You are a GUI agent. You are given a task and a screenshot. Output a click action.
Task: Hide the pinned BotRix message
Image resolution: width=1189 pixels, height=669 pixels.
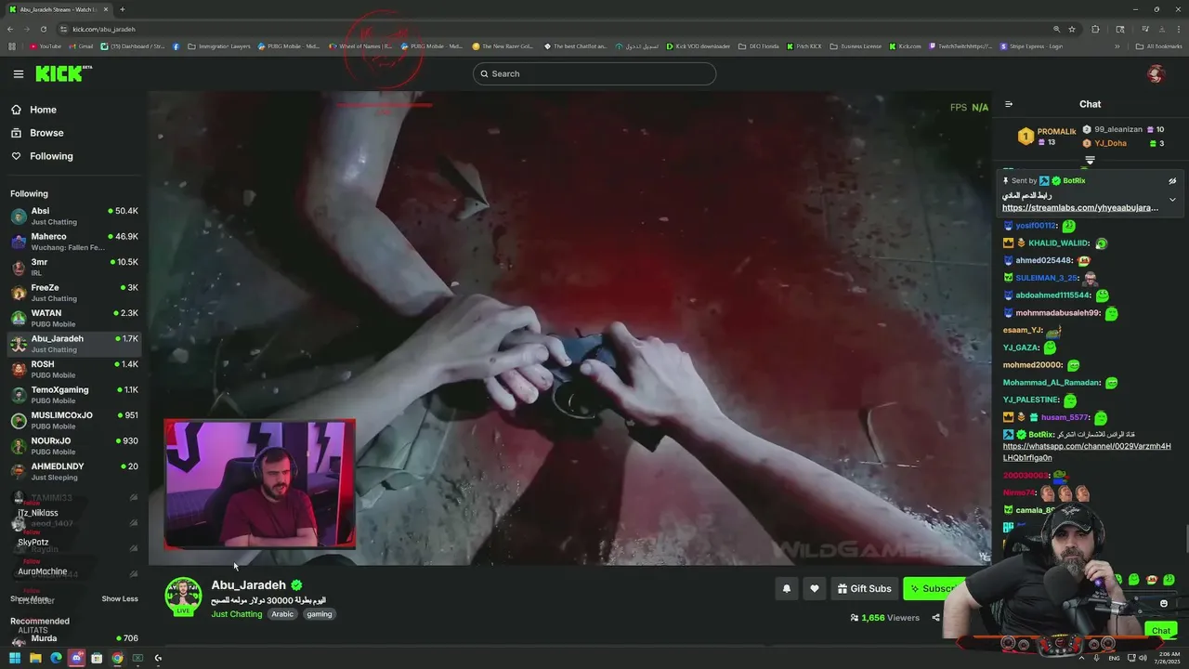pos(1172,181)
